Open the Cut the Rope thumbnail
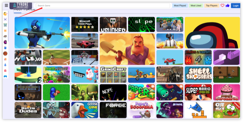This screenshot has height=122, width=243. [x=227, y=110]
